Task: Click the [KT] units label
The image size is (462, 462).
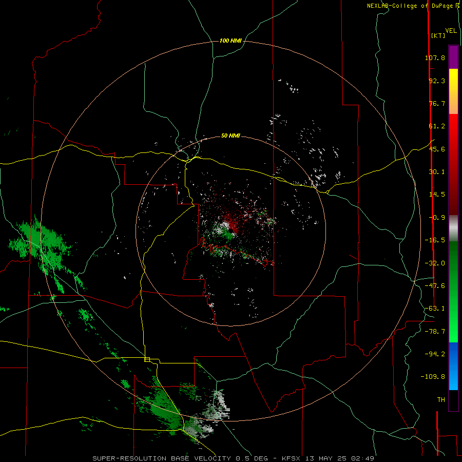Action: click(438, 35)
